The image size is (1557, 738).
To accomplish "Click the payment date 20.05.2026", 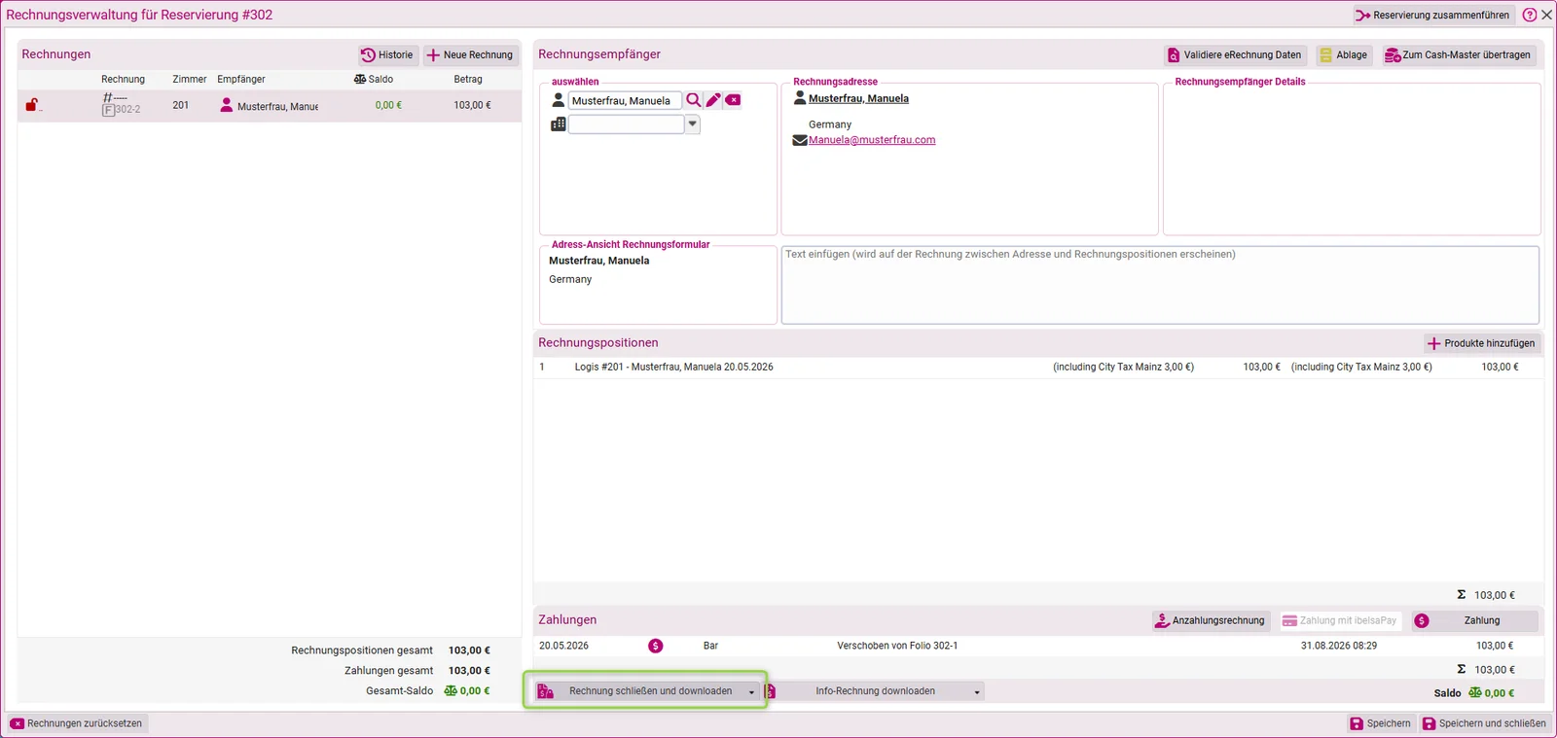I will point(564,646).
